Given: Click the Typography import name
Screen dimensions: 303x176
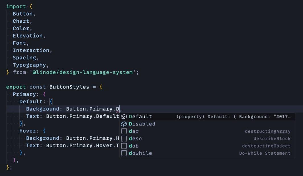Looking at the screenshot, I should pos(29,65).
